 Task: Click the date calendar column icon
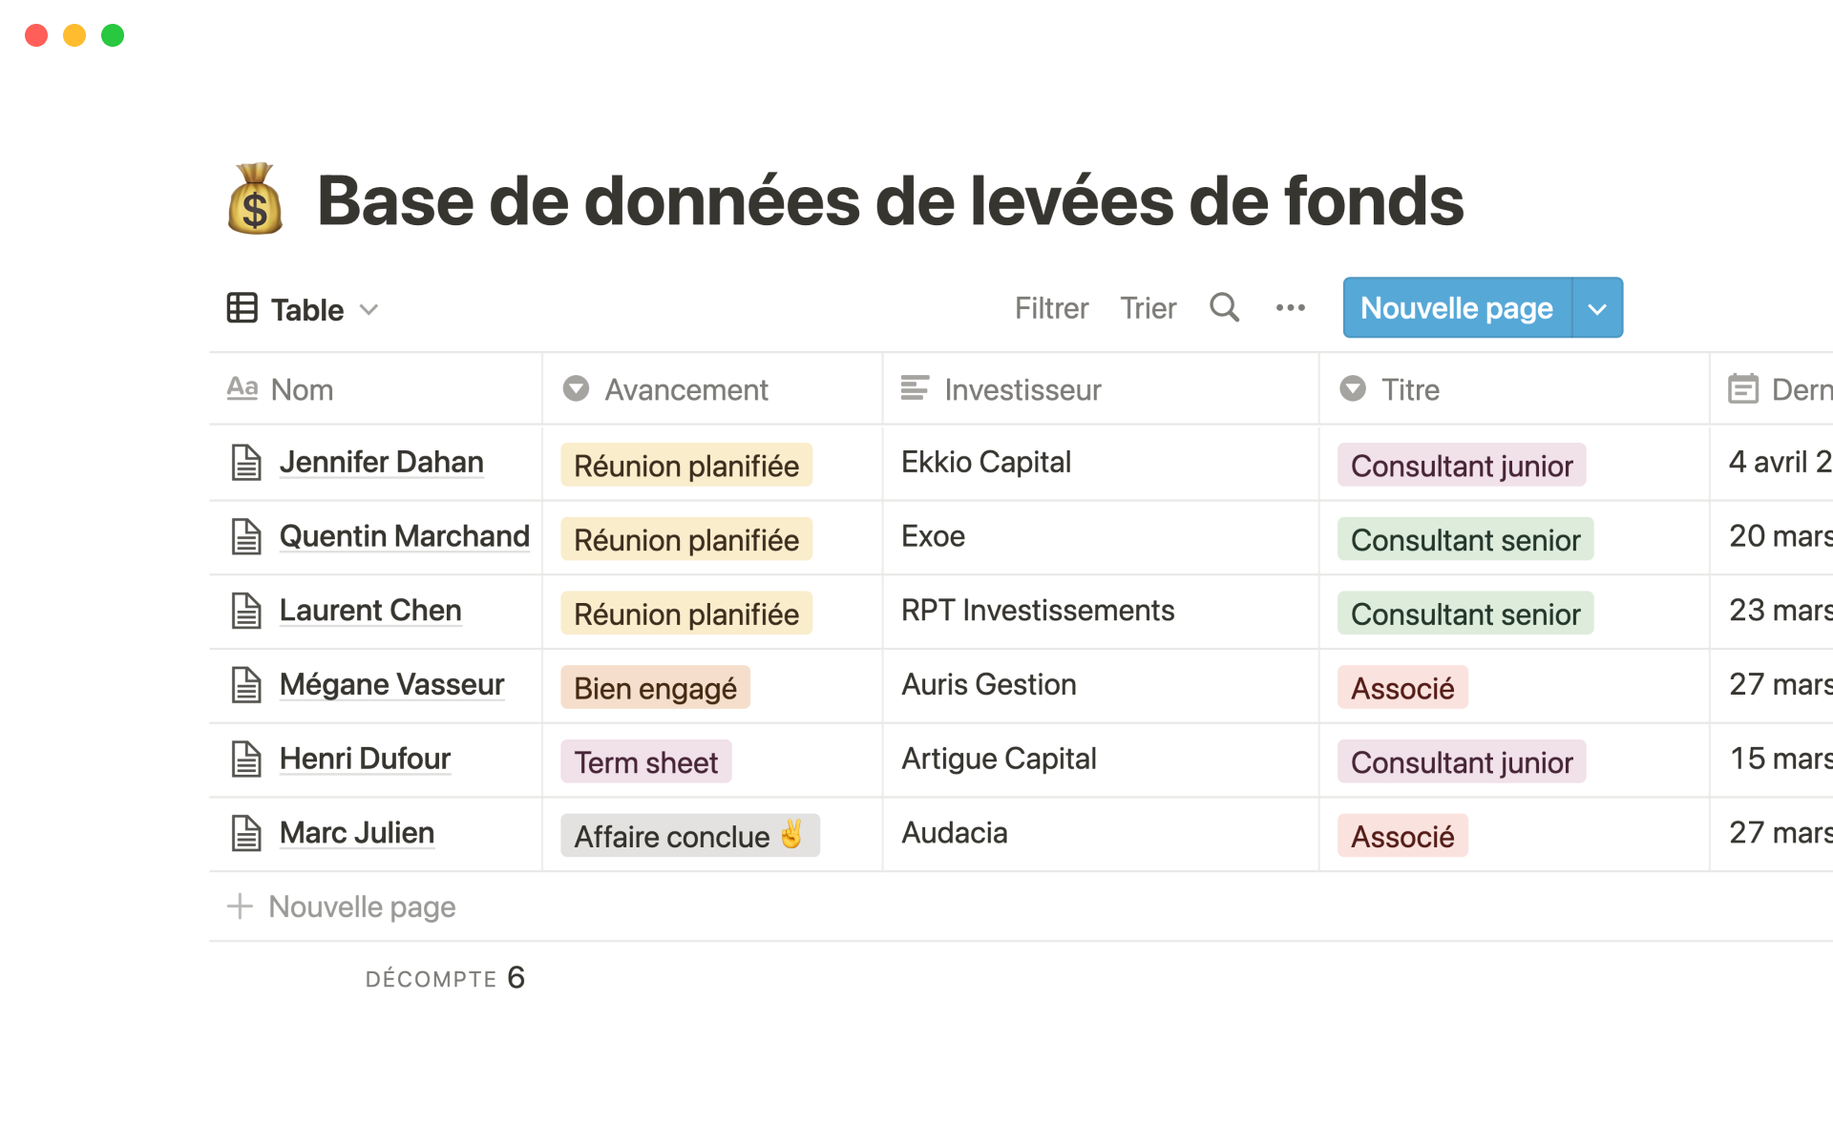pos(1742,389)
